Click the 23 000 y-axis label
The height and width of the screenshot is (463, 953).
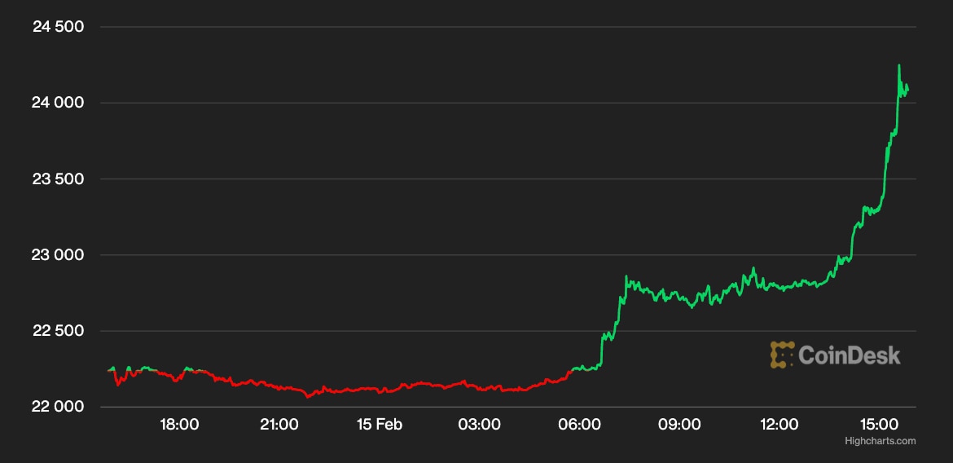(58, 255)
